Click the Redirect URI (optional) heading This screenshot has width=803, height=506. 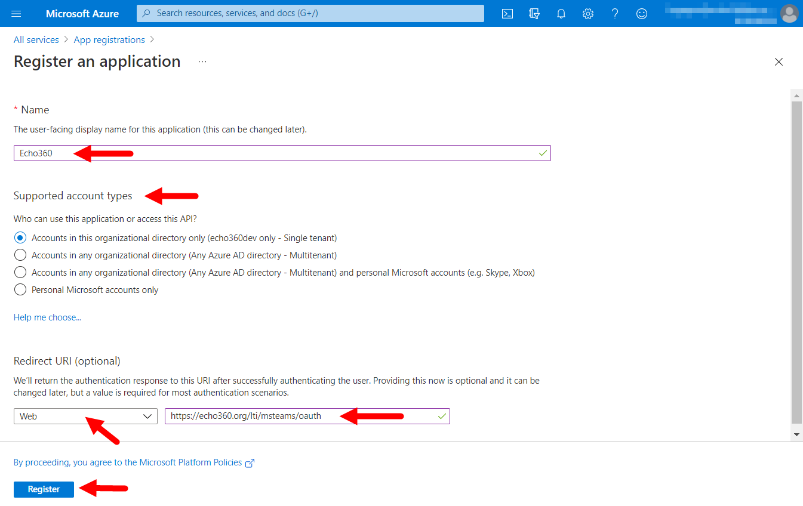[67, 361]
